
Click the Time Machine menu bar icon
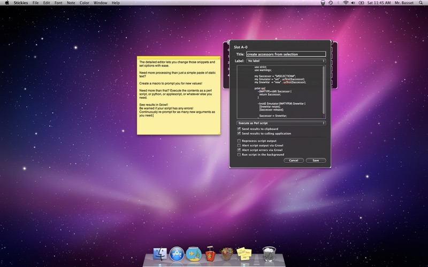(330, 3)
